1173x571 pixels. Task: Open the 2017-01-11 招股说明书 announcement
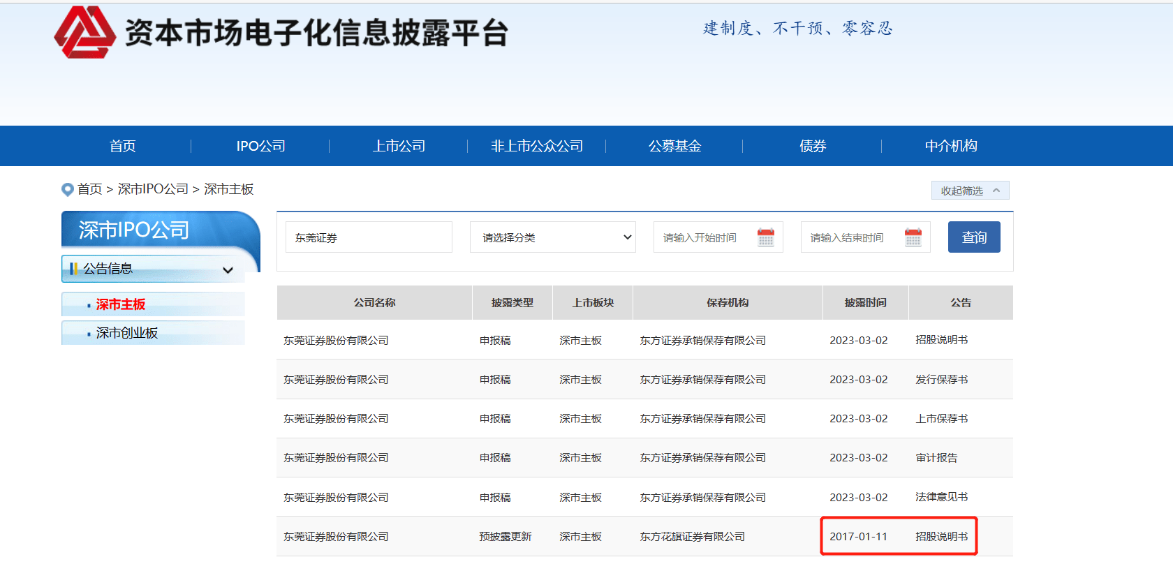point(942,537)
